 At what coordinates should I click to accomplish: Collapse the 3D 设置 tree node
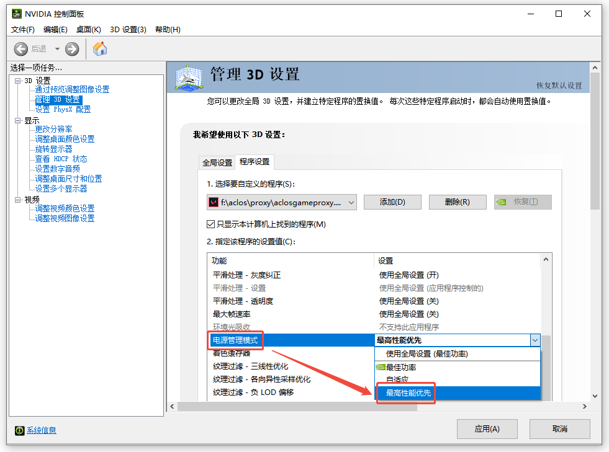[17, 81]
